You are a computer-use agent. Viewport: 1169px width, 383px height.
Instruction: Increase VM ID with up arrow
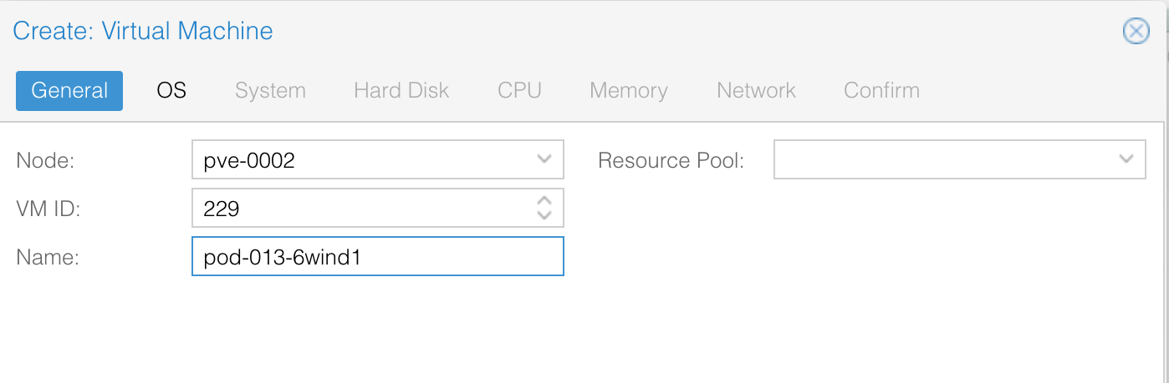pos(544,200)
